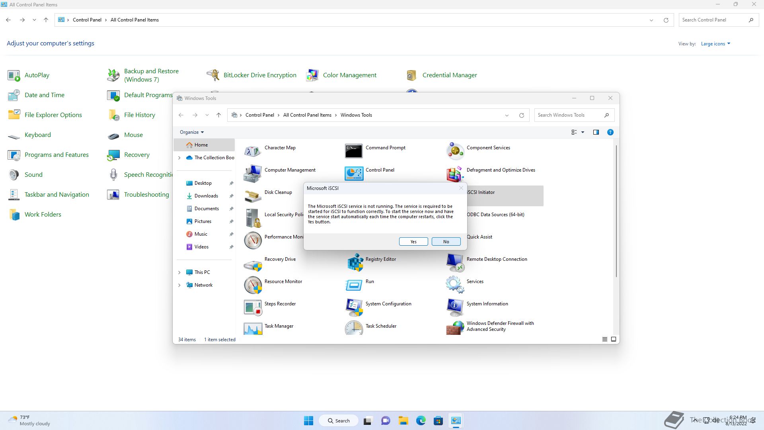
Task: Open System Information icon
Action: click(x=455, y=307)
